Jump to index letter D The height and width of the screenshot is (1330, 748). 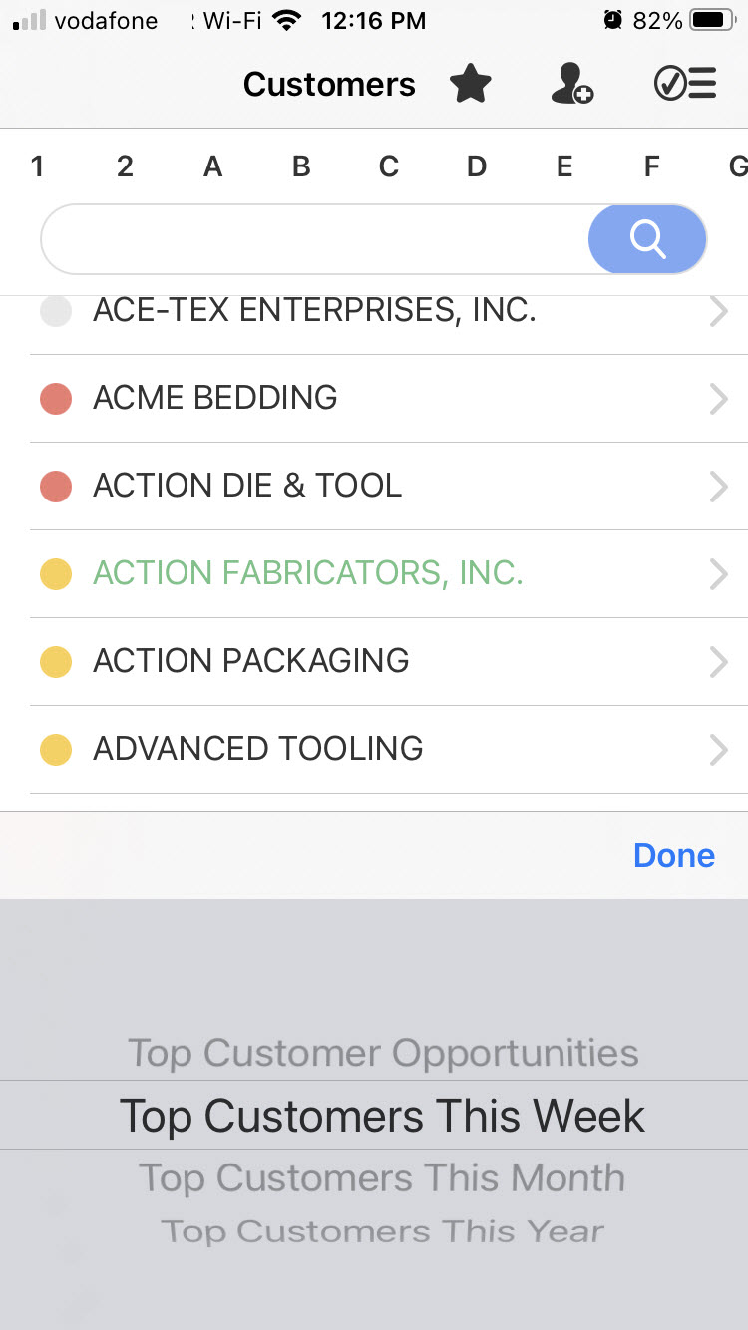point(477,166)
